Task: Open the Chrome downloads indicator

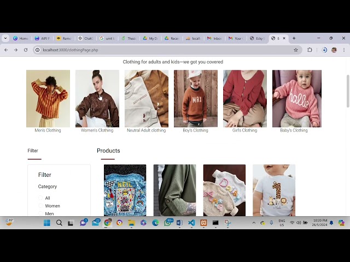Action: tap(324, 50)
